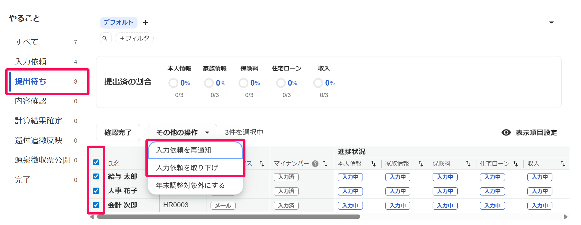Click the +フィルタ button
Viewport: 581px width, 225px height.
134,38
